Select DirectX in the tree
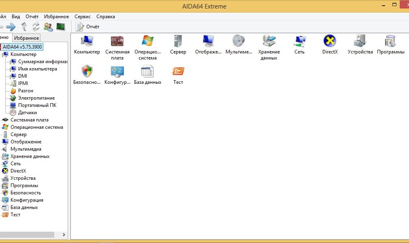Image resolution: width=409 pixels, height=243 pixels. click(x=18, y=171)
